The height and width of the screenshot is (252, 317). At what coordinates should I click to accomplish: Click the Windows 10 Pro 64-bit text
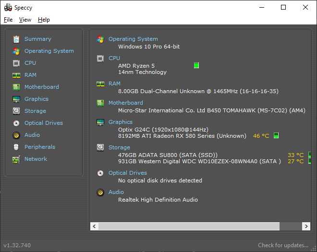[149, 47]
